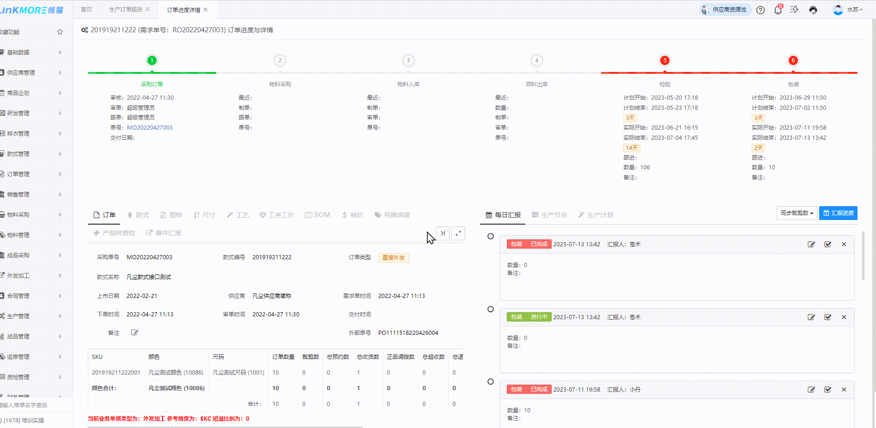Click the collapse-to-right panel arrow icon
Viewport: 876px width, 428px height.
pos(443,233)
